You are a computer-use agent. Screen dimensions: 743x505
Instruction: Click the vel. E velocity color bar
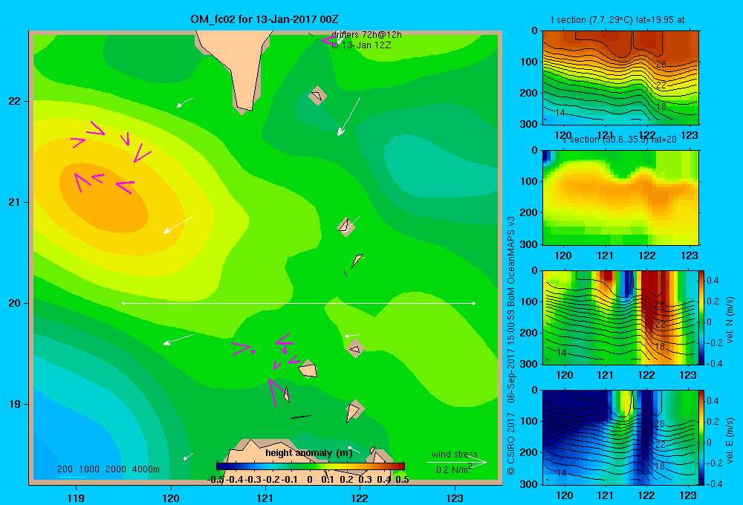[701, 437]
